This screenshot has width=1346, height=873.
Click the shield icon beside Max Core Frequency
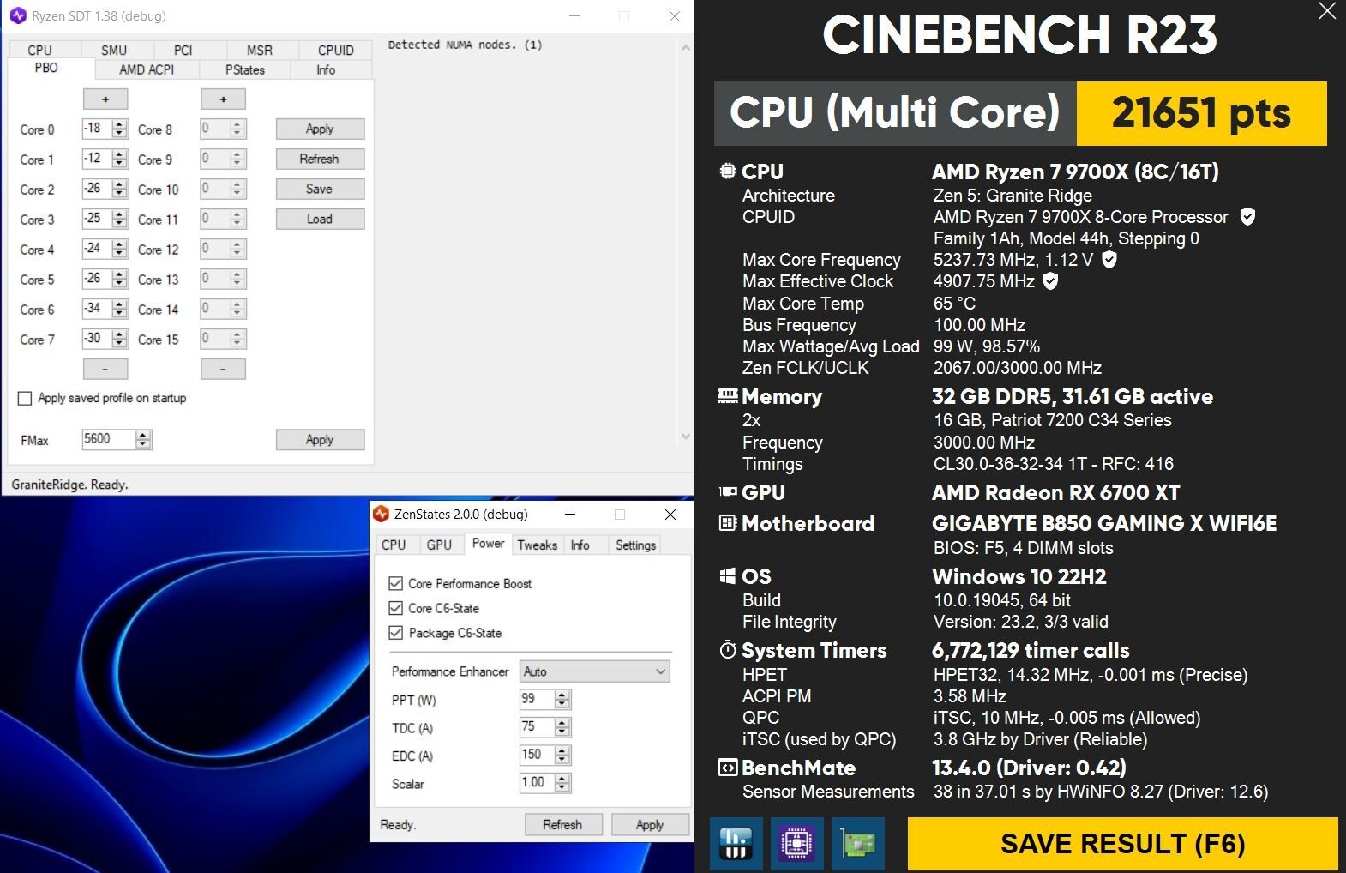pos(1109,260)
